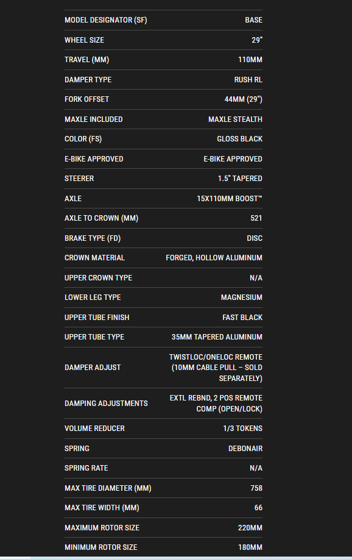This screenshot has height=559, width=352.
Task: Click the GLOSS BLACK color value
Action: click(240, 138)
